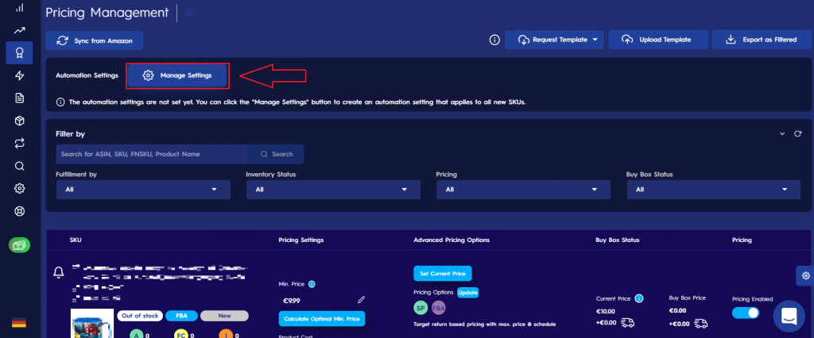The image size is (814, 338).
Task: Click the Current Price info icon
Action: pyautogui.click(x=639, y=298)
